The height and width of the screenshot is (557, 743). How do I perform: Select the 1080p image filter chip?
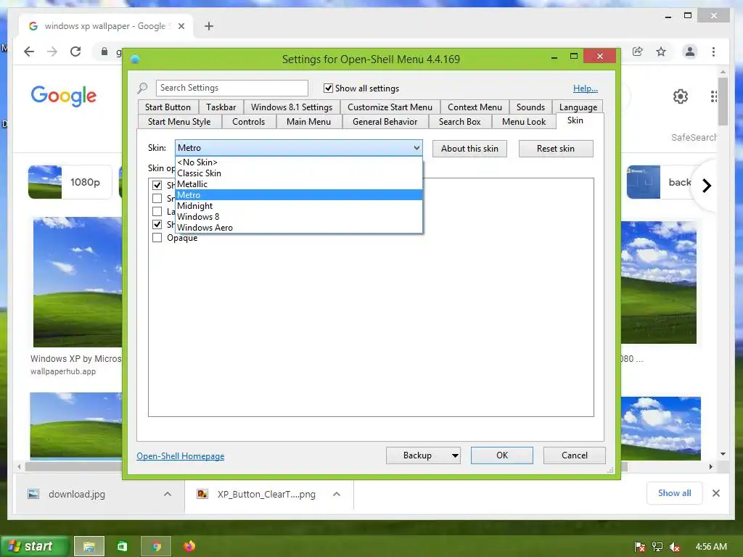pos(70,182)
